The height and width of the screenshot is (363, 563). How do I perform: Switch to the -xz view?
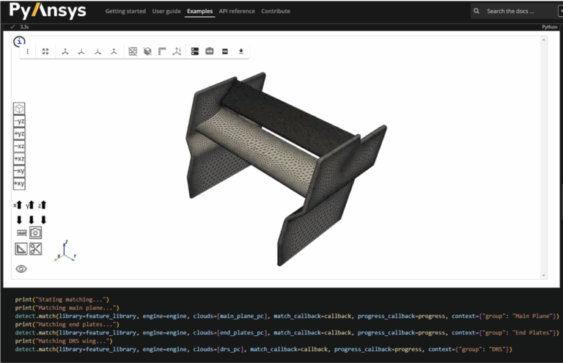pyautogui.click(x=19, y=146)
